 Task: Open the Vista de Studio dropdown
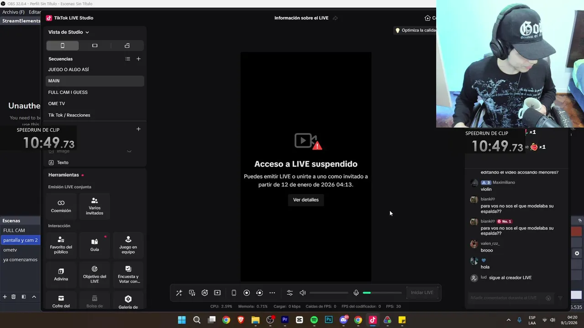point(68,32)
